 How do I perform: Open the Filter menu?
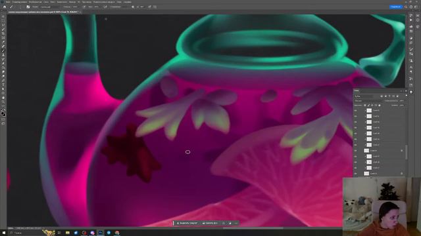point(72,2)
